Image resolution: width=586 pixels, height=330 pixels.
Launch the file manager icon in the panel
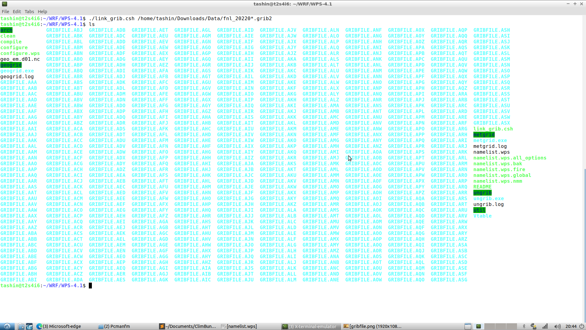click(21, 326)
